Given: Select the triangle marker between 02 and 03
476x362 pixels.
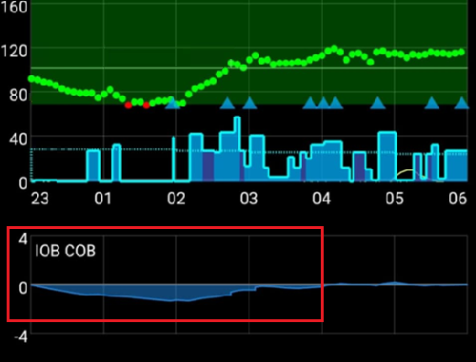Looking at the screenshot, I should click(228, 103).
